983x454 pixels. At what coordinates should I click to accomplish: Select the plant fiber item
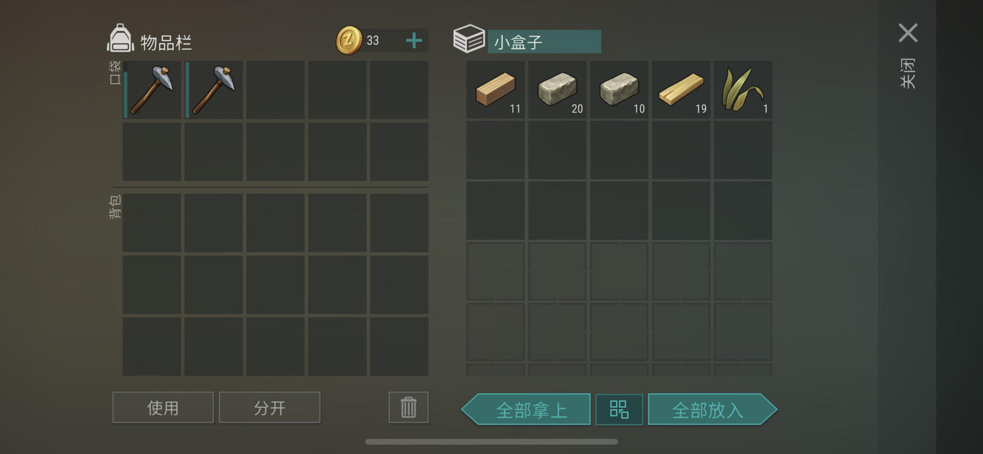click(743, 89)
